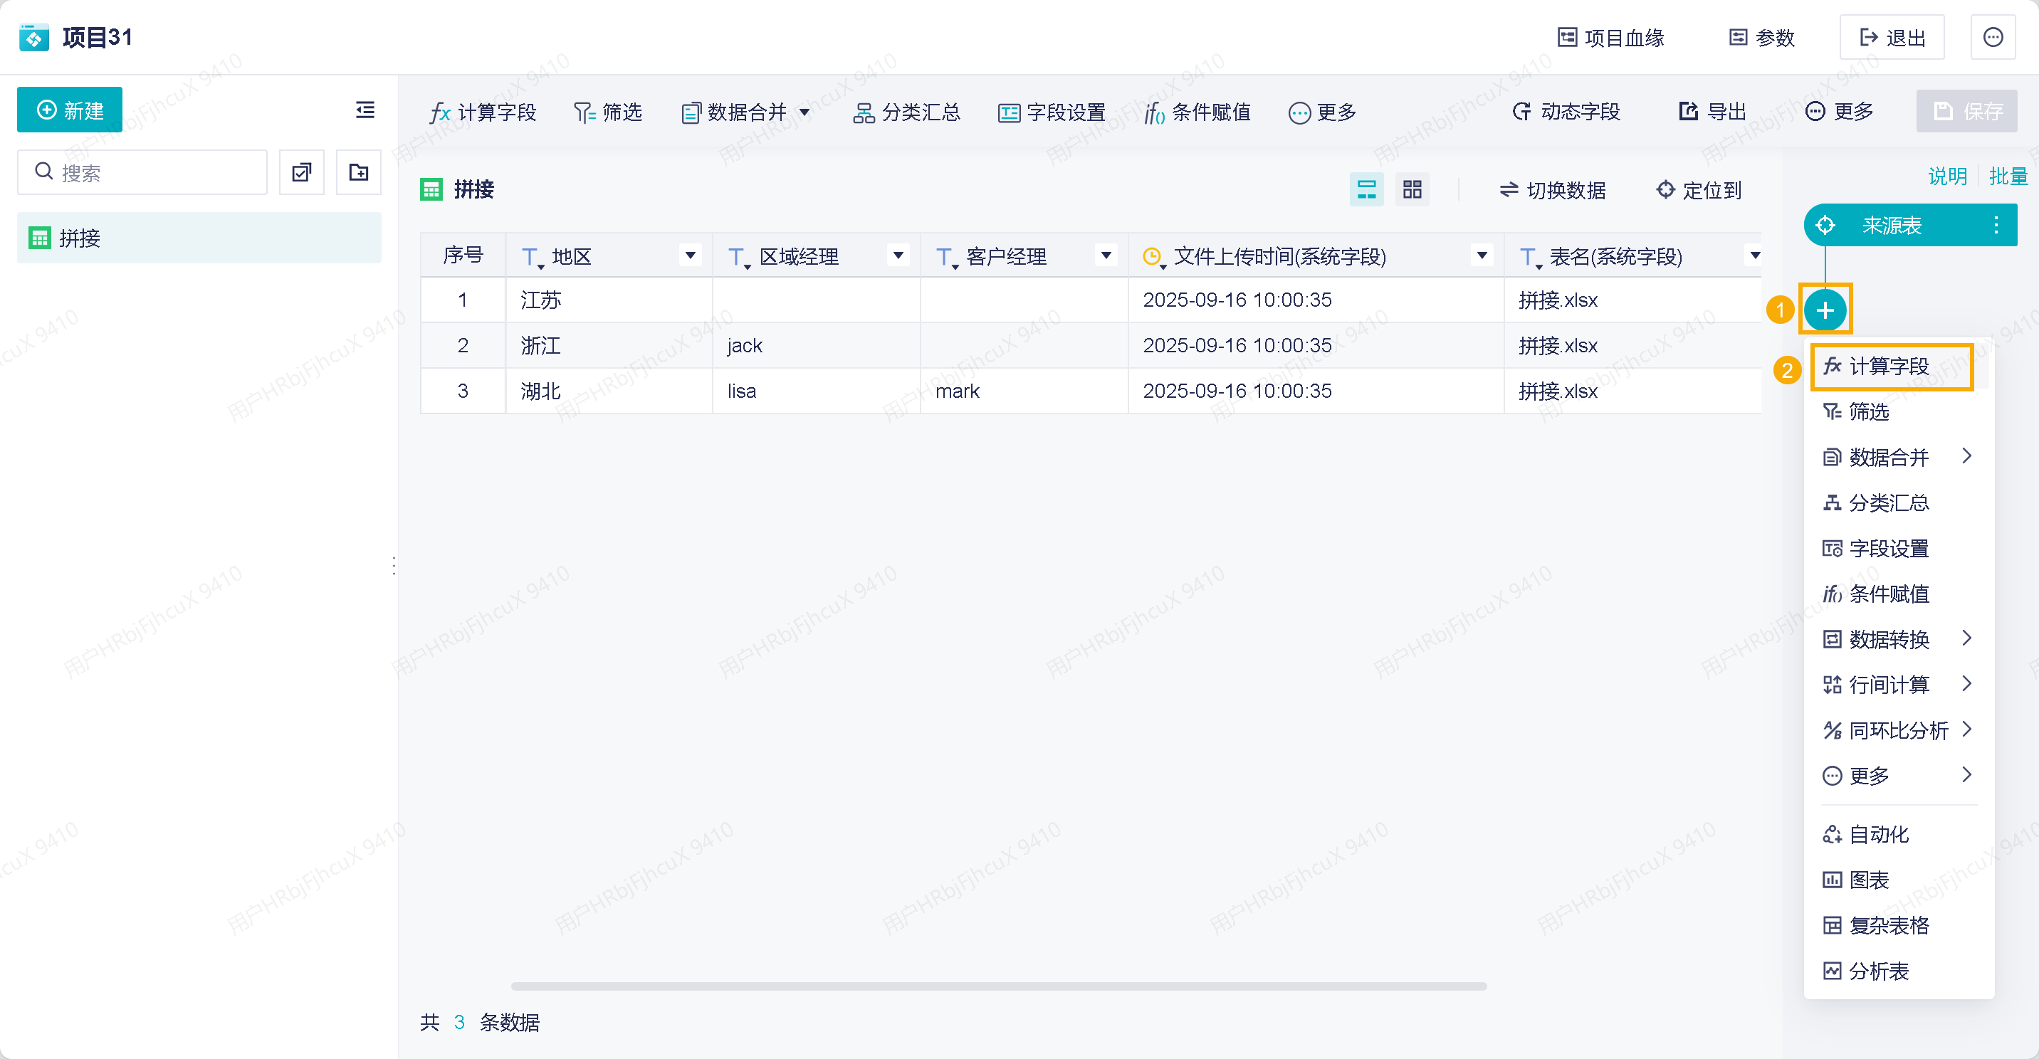The image size is (2039, 1059).
Task: Click 导出 export in toolbar
Action: point(1712,112)
